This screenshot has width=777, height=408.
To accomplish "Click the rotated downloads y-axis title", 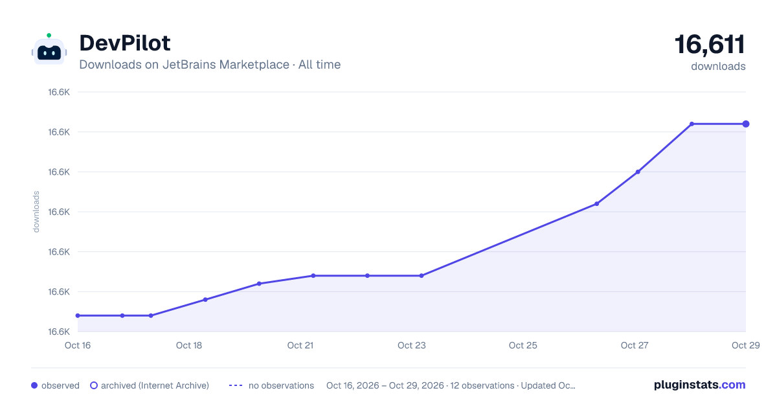I will [36, 212].
